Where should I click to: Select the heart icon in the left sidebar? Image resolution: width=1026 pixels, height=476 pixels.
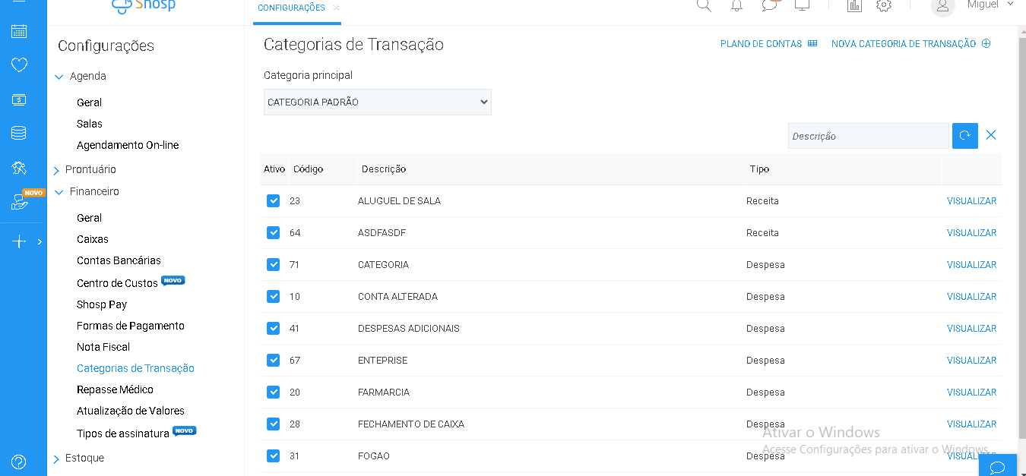20,65
